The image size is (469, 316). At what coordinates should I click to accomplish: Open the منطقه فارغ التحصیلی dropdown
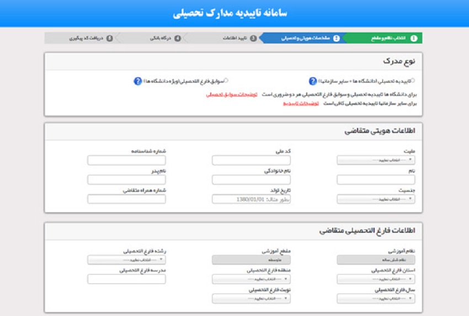tap(251, 279)
